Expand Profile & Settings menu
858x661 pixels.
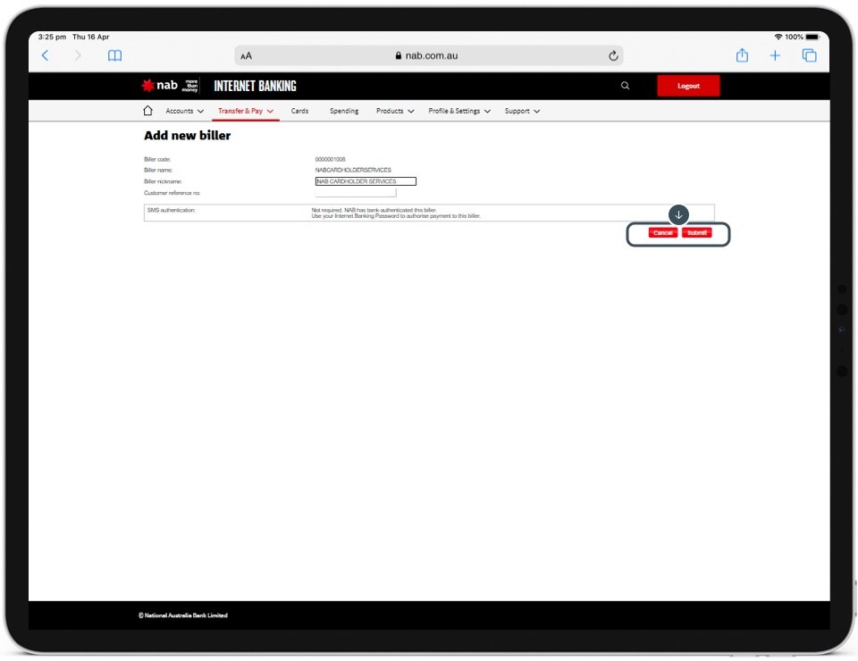(458, 111)
